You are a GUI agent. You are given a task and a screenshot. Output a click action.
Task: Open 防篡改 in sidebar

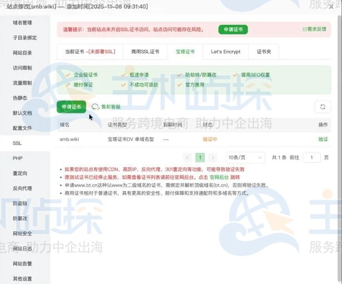tap(20, 218)
